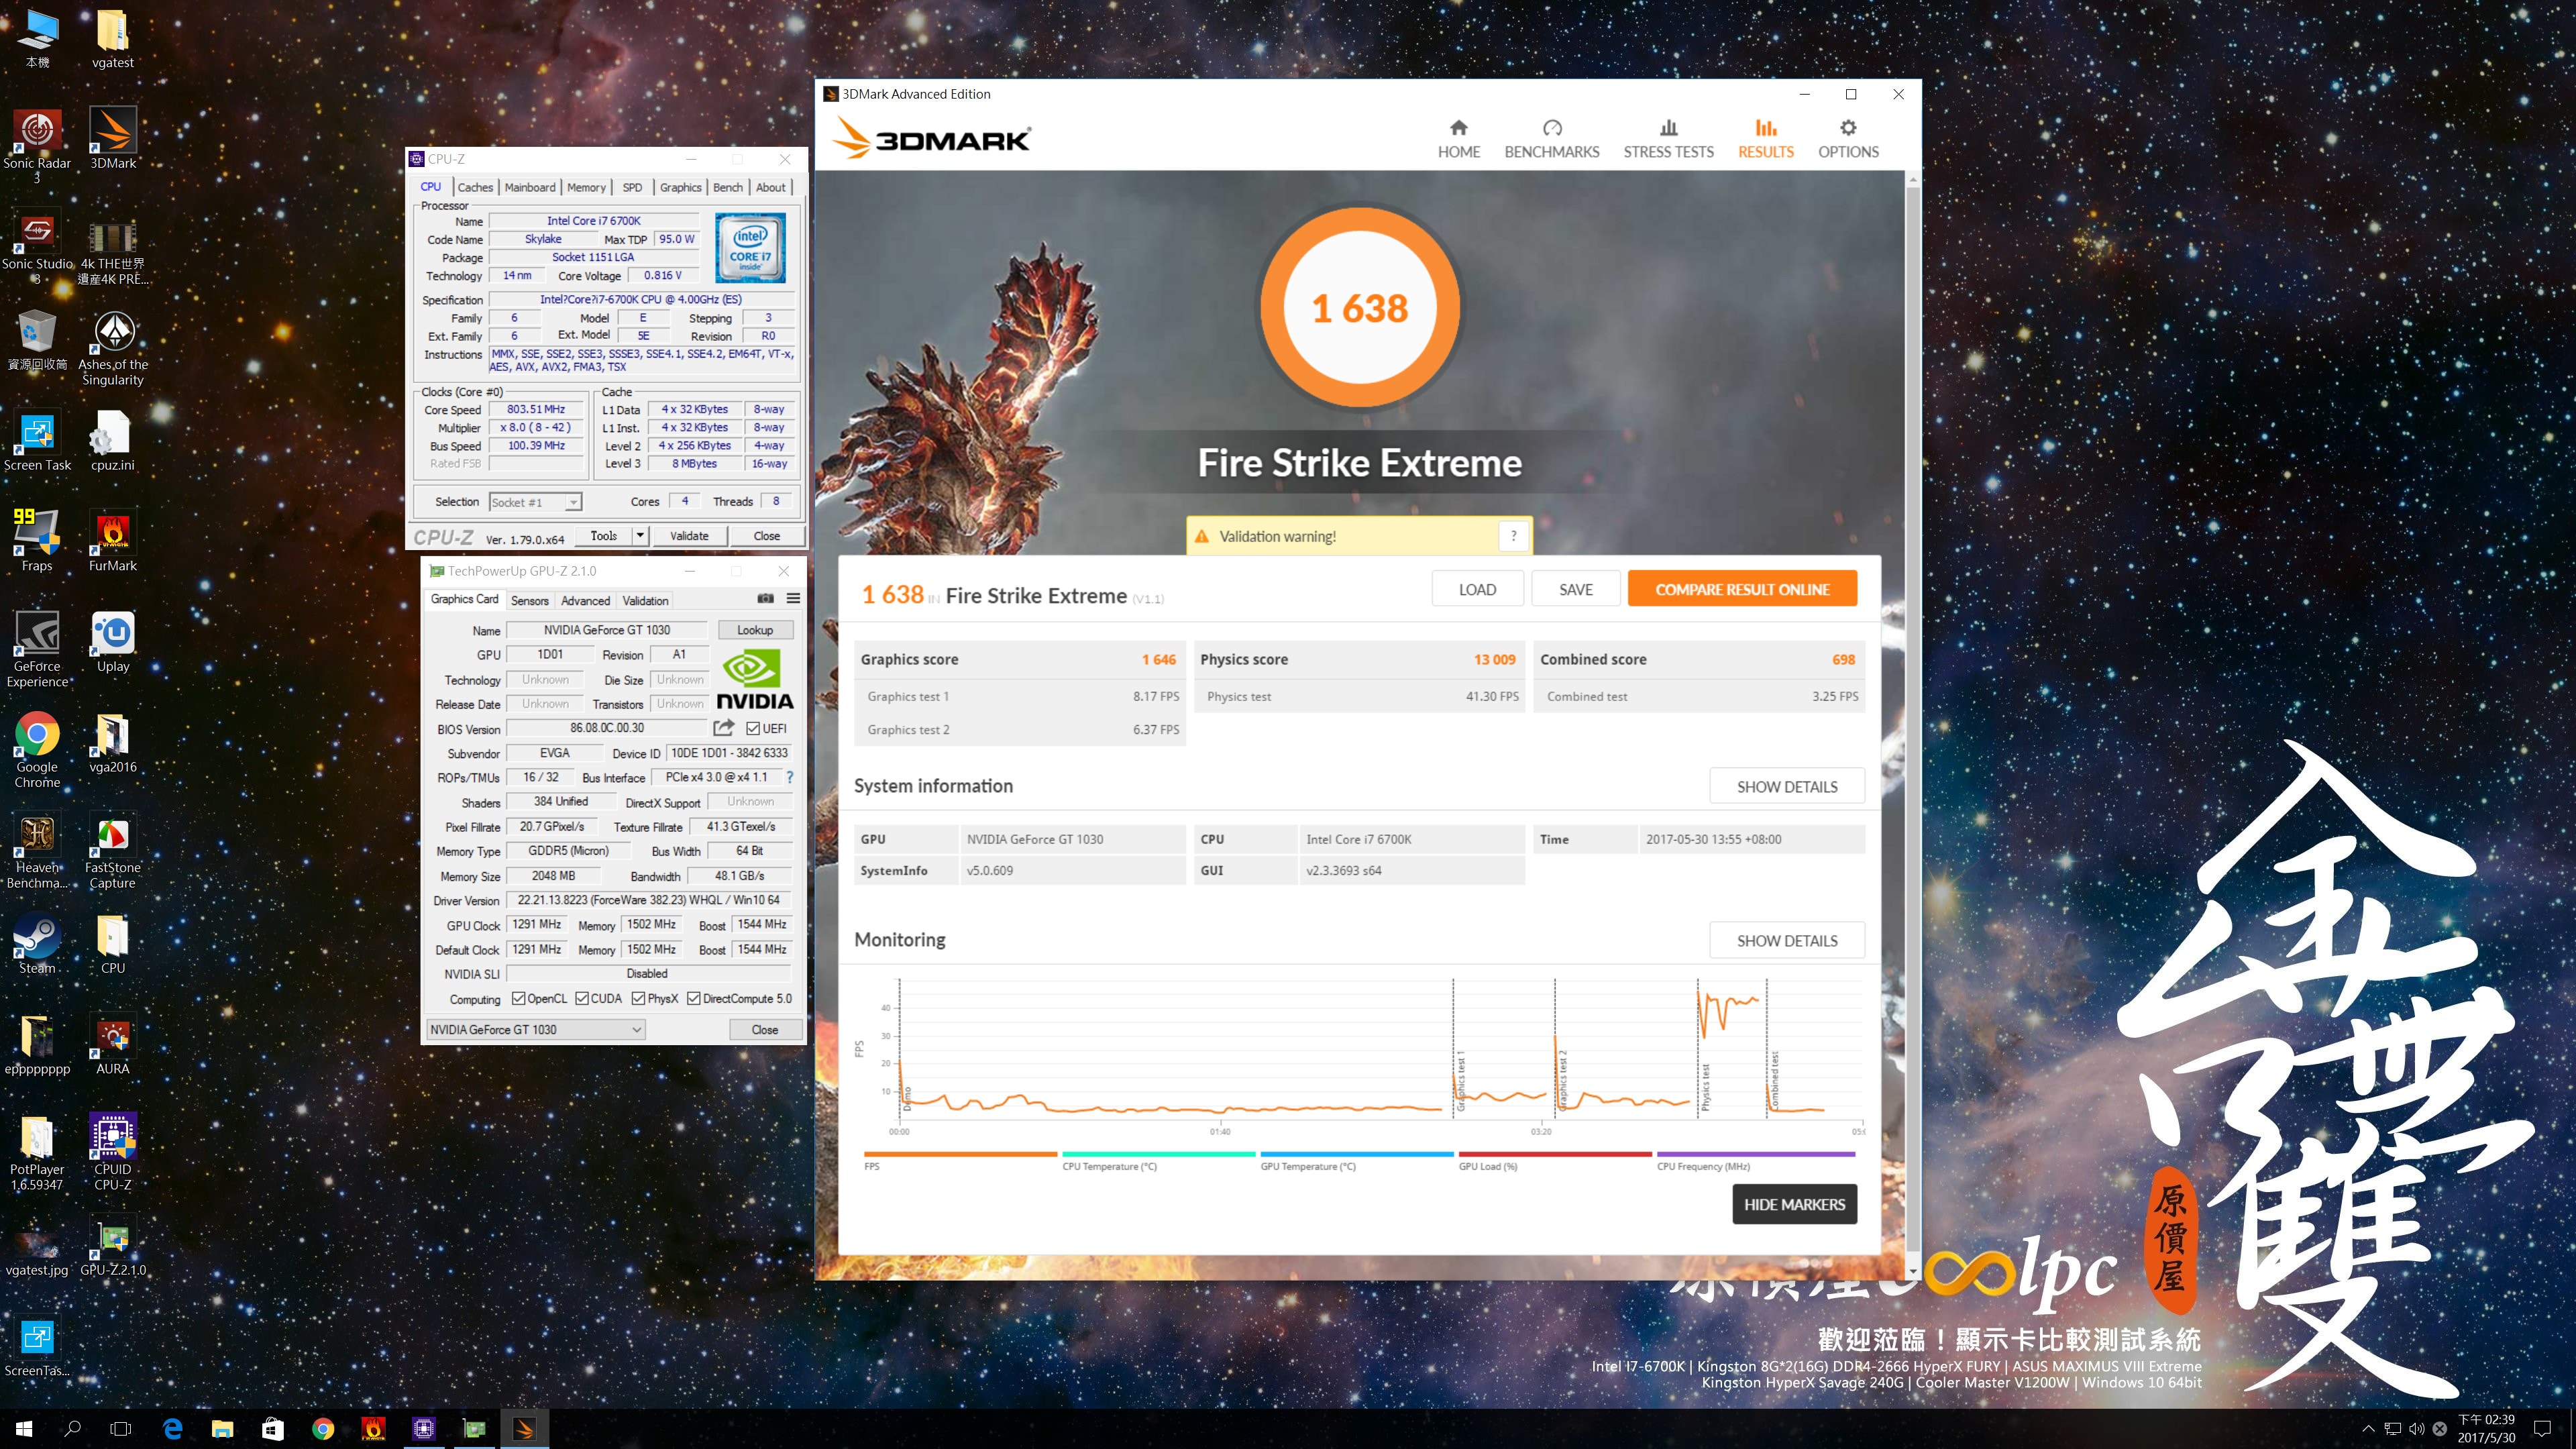Toggle the DirectCompute 5.0 checkbox in GPU-Z
2576x1449 pixels.
tap(693, 998)
